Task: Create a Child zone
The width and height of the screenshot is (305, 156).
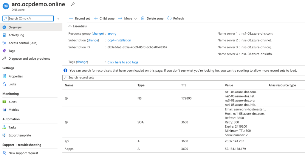Action: 104,18
